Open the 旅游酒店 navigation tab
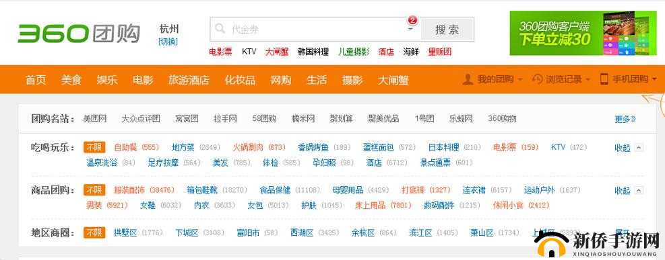This screenshot has height=260, width=665. [189, 80]
